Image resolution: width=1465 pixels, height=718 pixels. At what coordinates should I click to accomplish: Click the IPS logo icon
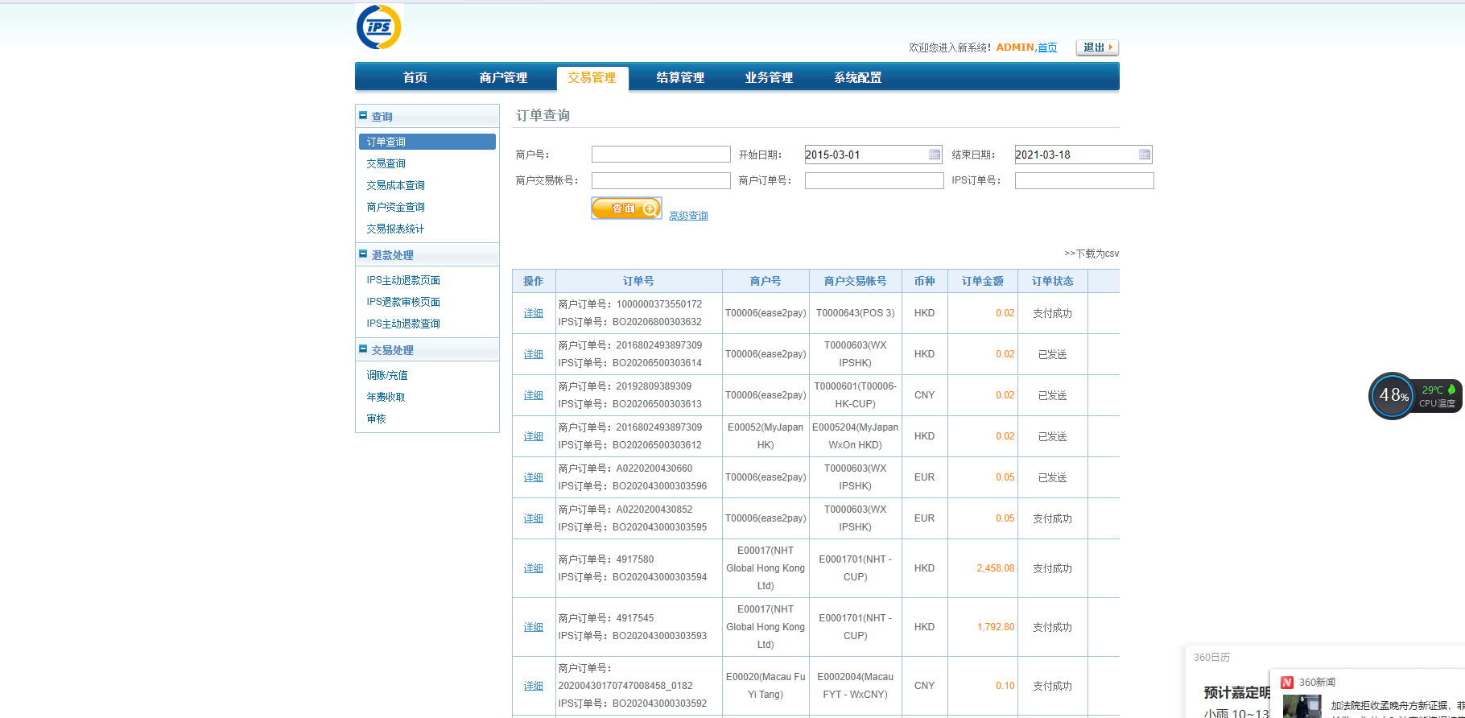pyautogui.click(x=379, y=27)
